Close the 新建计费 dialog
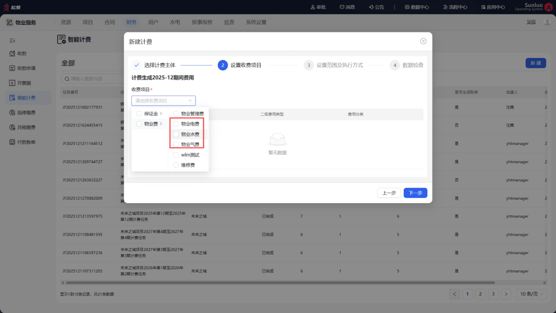The height and width of the screenshot is (313, 556). click(x=423, y=41)
